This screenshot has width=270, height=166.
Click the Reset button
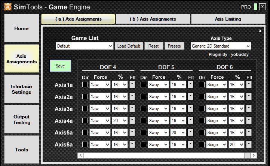[154, 46]
